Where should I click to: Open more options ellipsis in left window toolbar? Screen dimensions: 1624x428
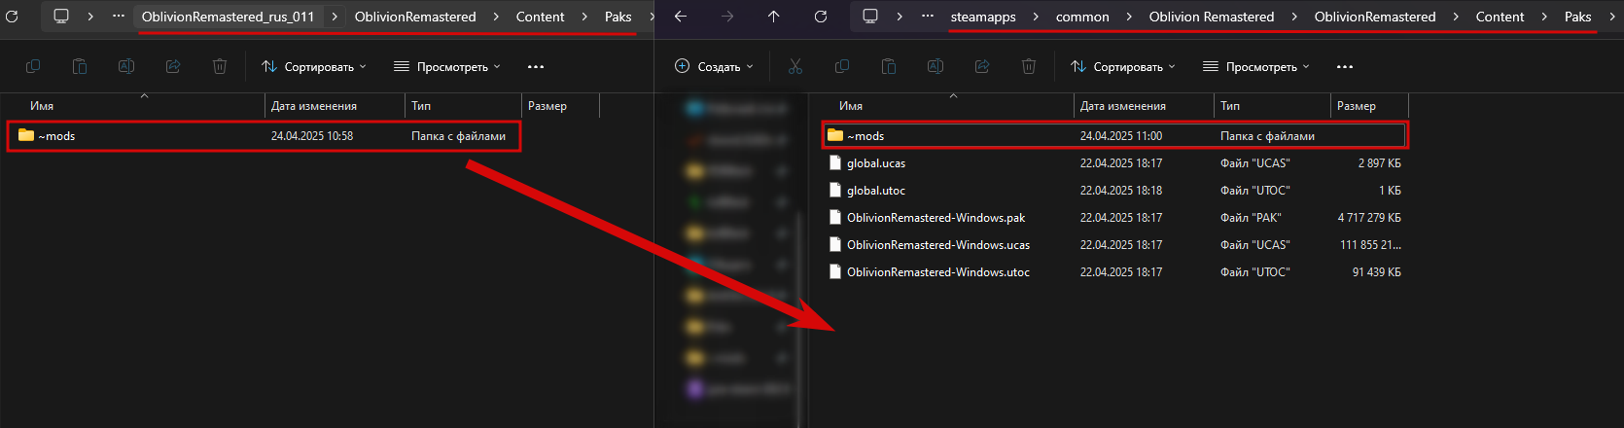(536, 66)
